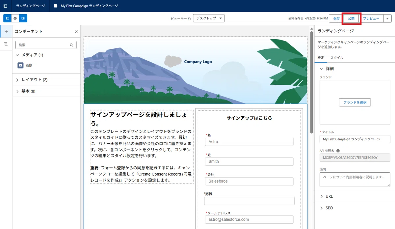Viewport: 395px width, 229px height.
Task: Click the 名 field containing Astro
Action: pyautogui.click(x=249, y=142)
